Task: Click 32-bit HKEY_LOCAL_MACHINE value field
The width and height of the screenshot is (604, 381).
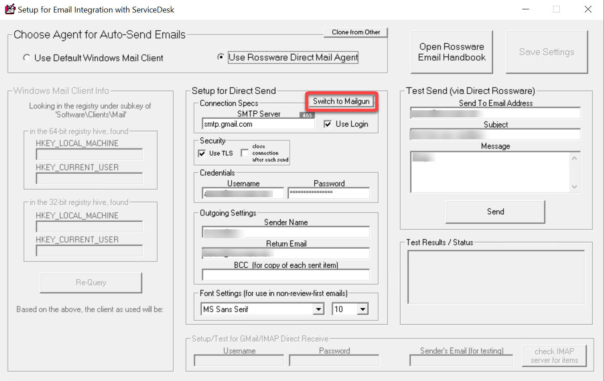Action: click(89, 227)
